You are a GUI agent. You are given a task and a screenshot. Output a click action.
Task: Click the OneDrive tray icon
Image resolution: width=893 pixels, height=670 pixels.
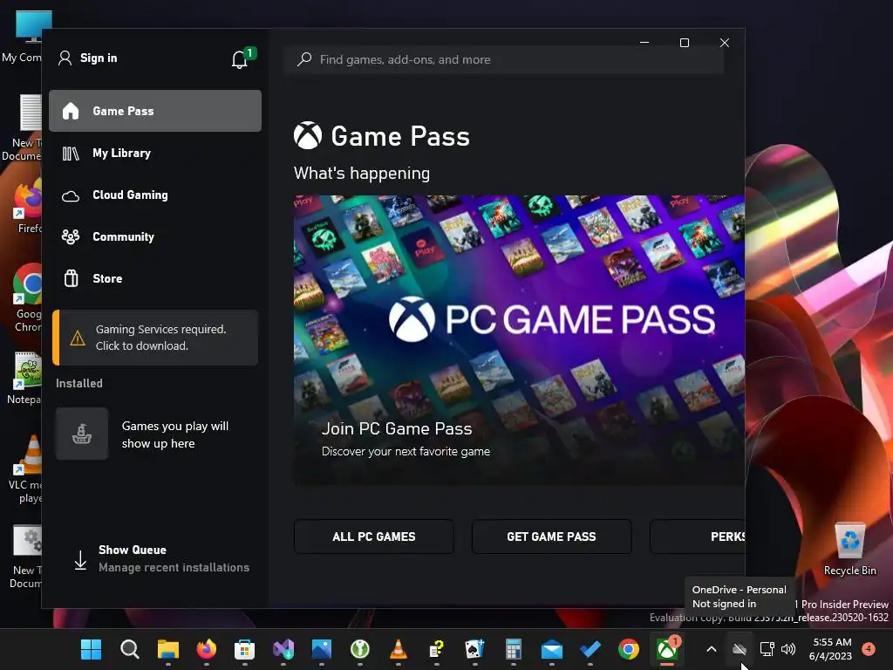740,649
